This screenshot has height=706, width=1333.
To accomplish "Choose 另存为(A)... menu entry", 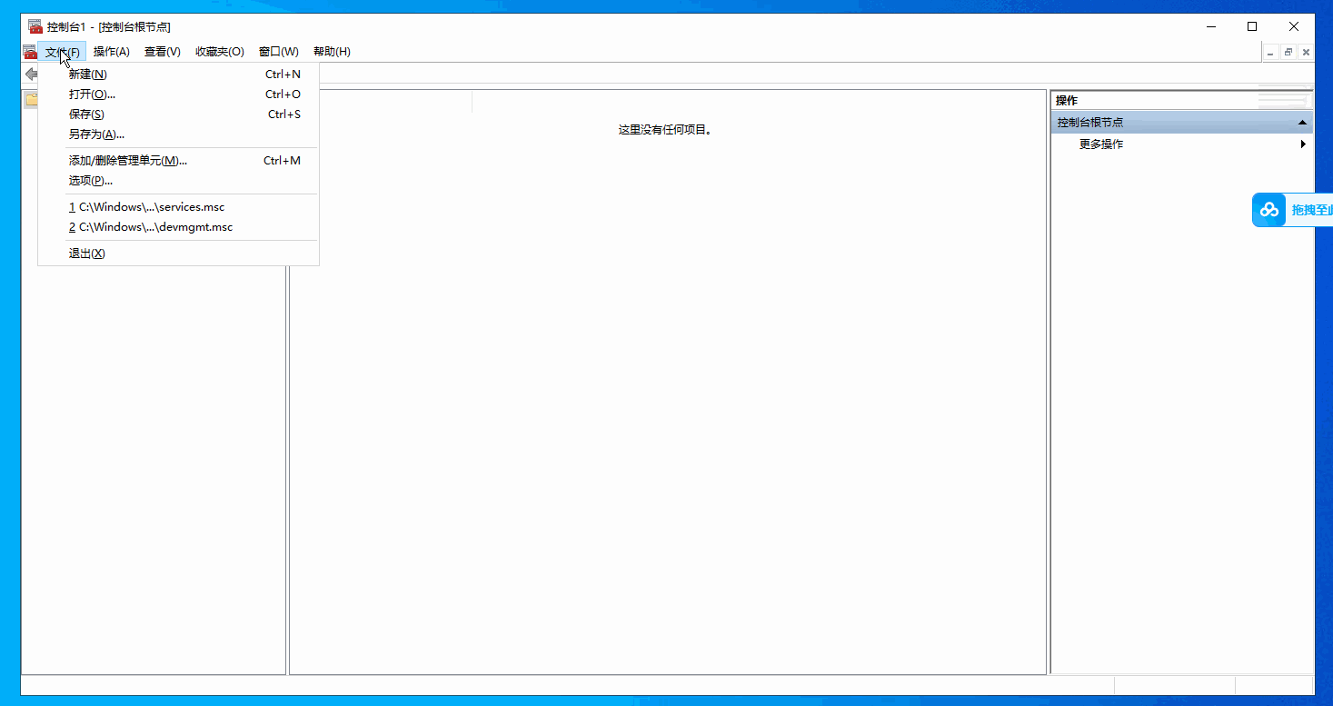I will point(178,134).
